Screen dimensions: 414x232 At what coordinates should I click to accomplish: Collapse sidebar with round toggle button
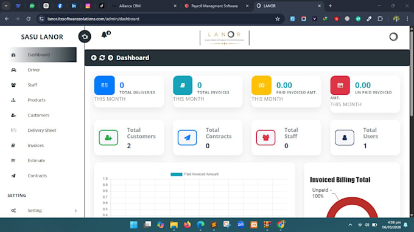coord(85,36)
